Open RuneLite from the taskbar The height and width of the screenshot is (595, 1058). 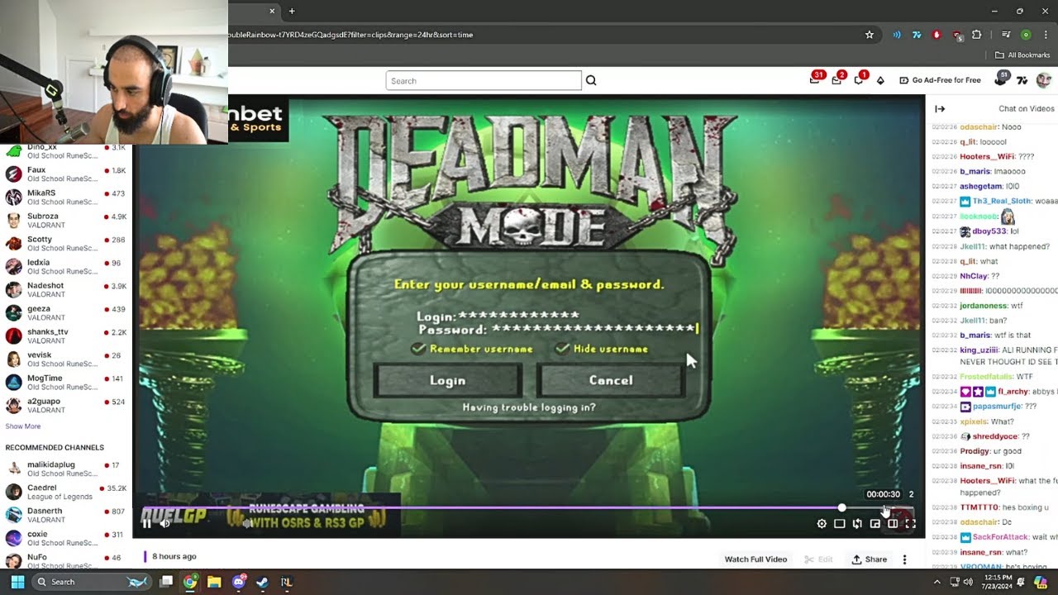pos(286,582)
